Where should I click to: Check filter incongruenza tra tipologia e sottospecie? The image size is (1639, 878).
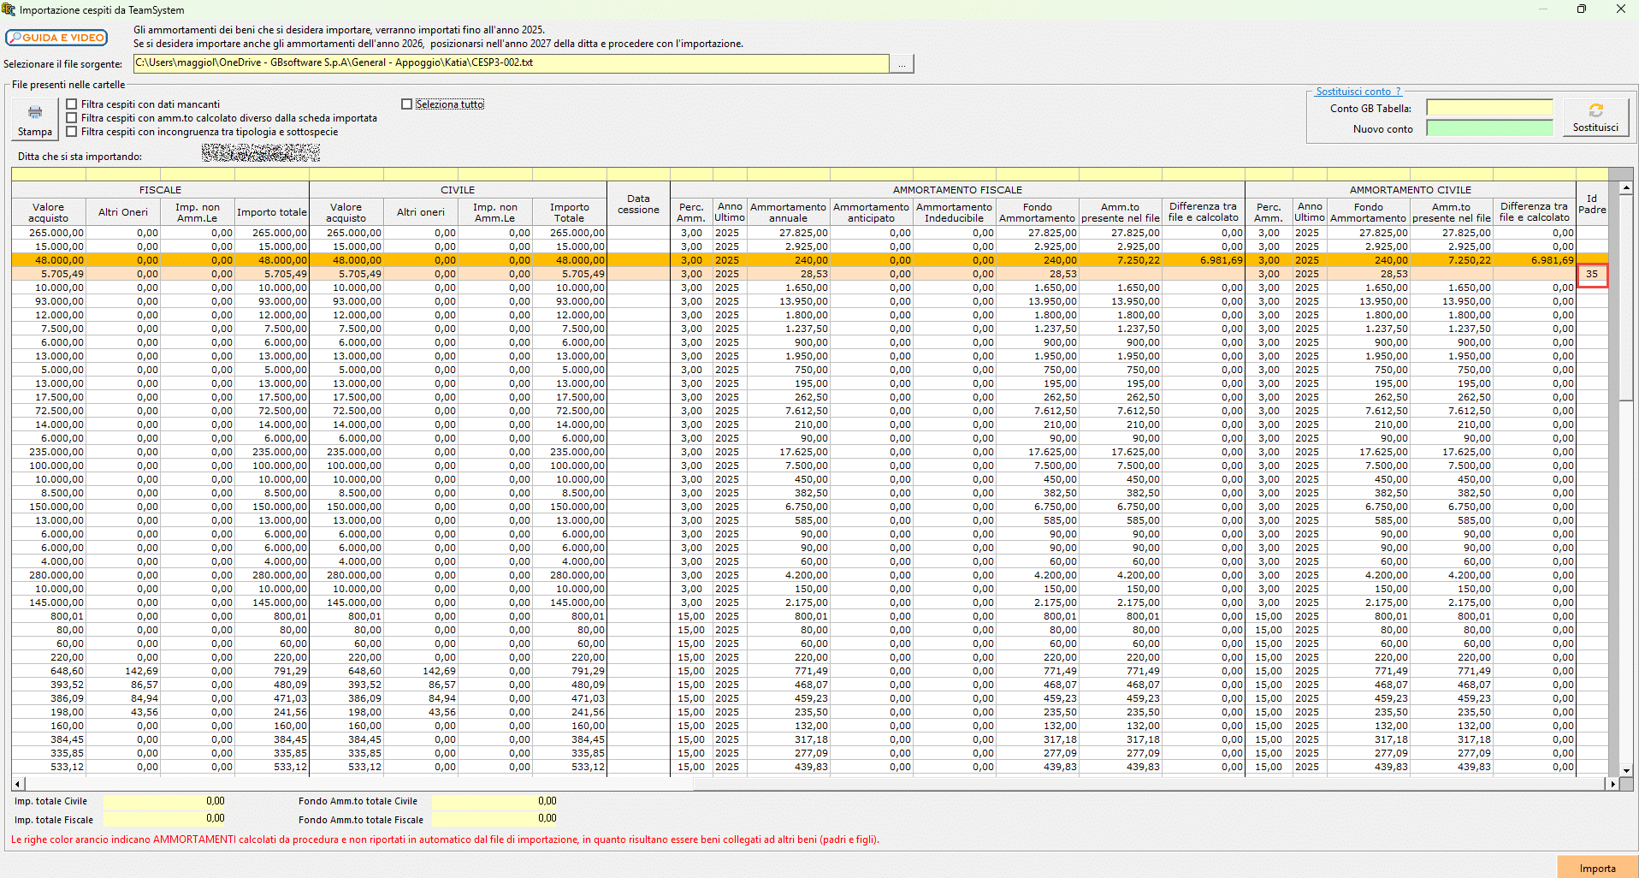click(72, 132)
